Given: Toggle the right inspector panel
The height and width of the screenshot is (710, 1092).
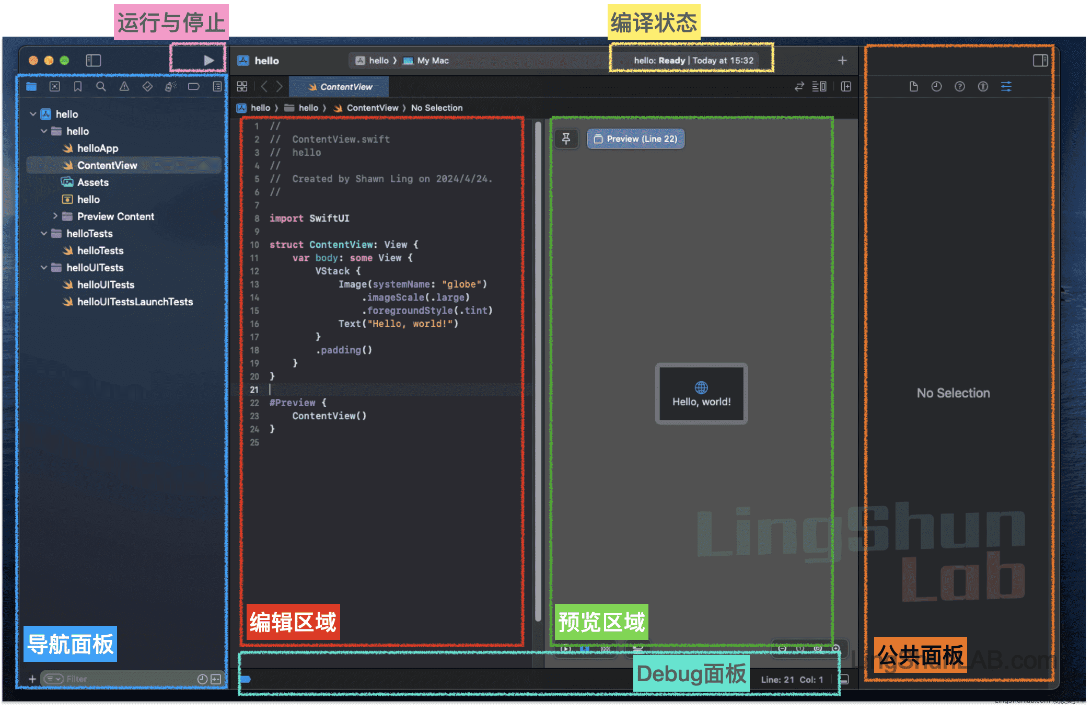Looking at the screenshot, I should (x=1040, y=61).
